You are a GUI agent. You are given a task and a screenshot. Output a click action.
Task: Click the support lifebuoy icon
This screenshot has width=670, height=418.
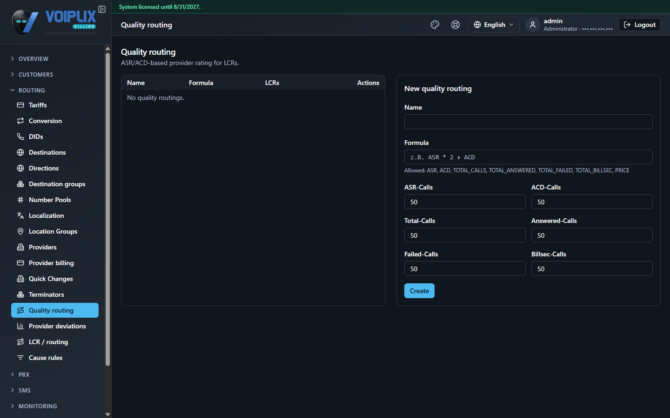(x=456, y=25)
